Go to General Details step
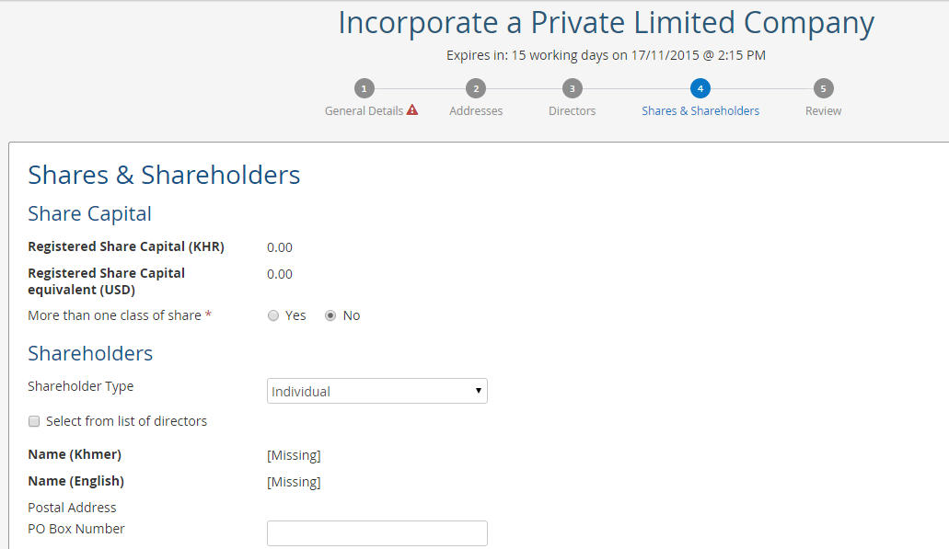Screen dimensions: 949x549 coord(364,110)
